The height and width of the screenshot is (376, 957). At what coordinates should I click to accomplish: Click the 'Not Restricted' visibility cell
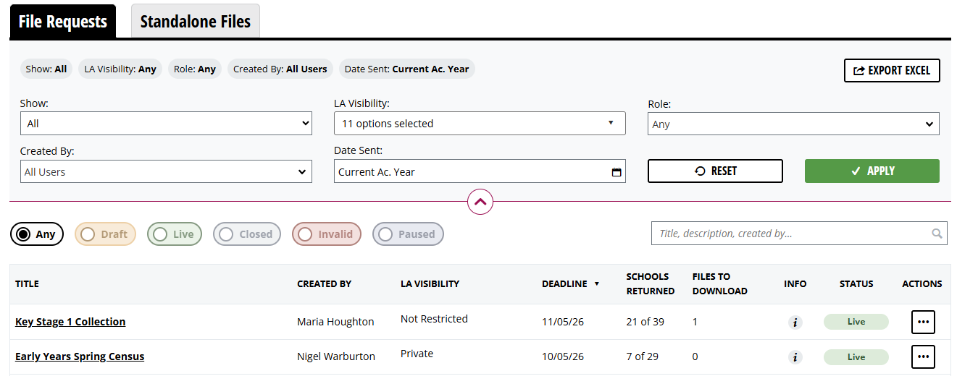(434, 319)
